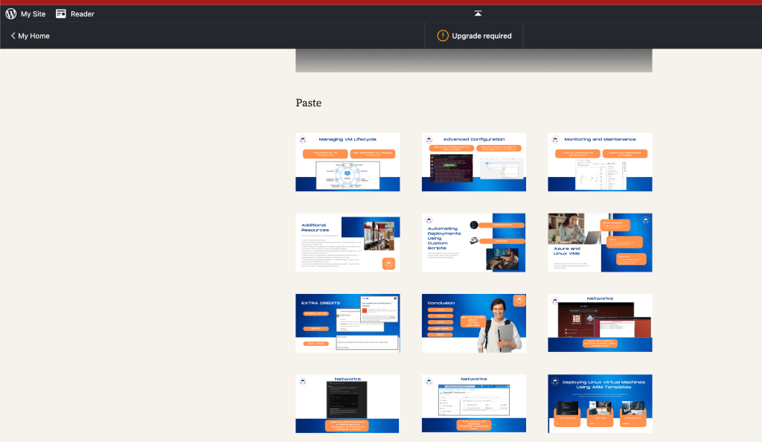
Task: Open the Conclusion slide thumbnail
Action: (x=474, y=323)
